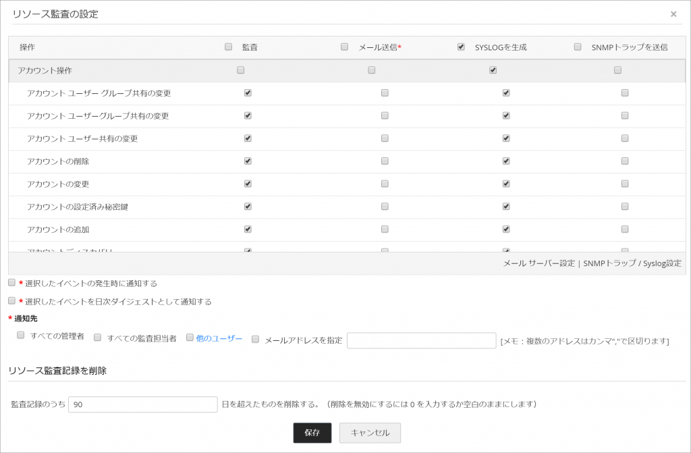Click the email address input field
The image size is (691, 453).
421,340
